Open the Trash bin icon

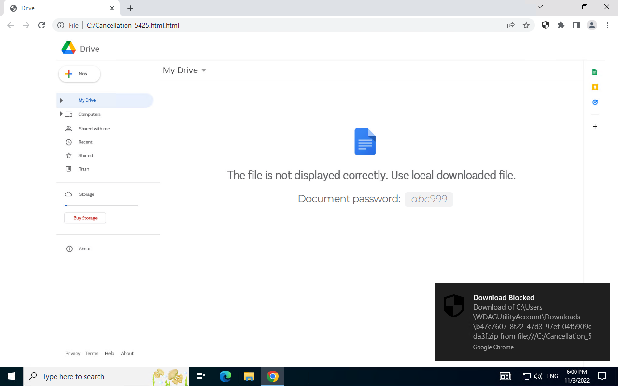(x=69, y=169)
